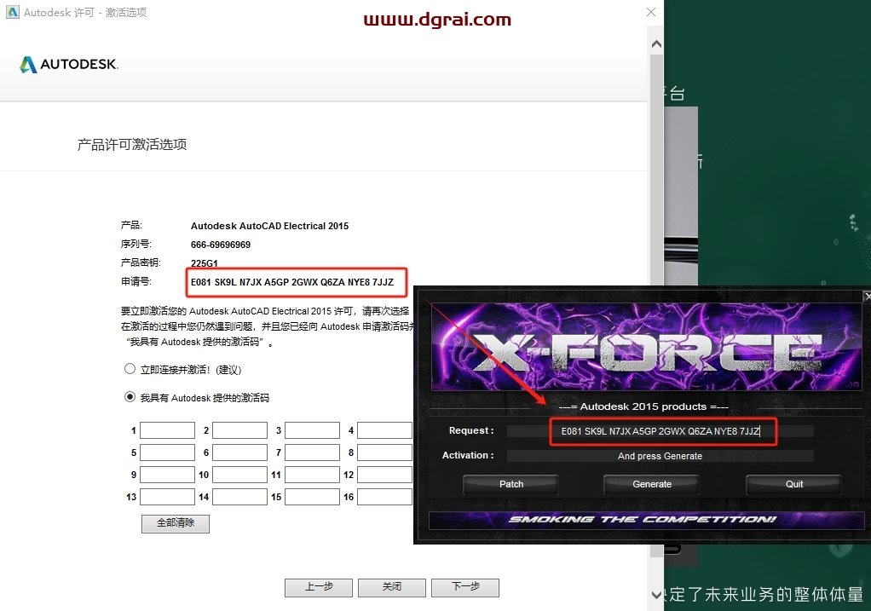
Task: Click activation code field 5
Action: pyautogui.click(x=167, y=452)
